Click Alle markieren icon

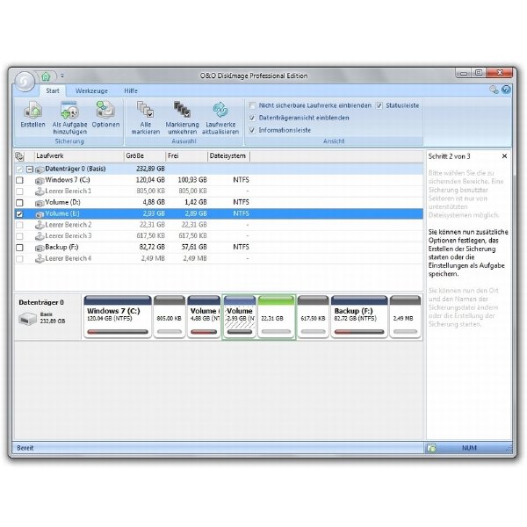tap(146, 111)
